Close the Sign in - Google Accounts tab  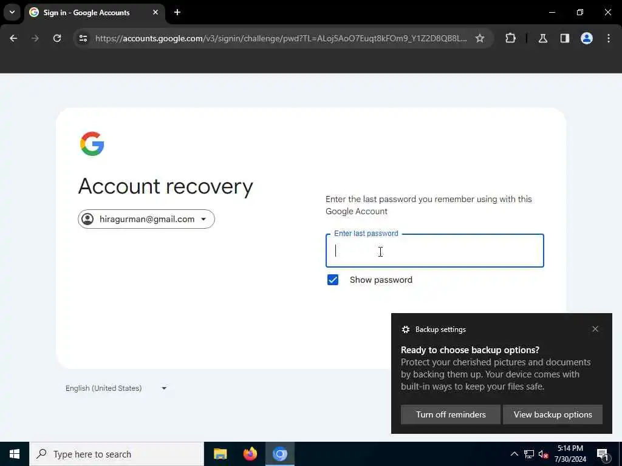pyautogui.click(x=155, y=12)
